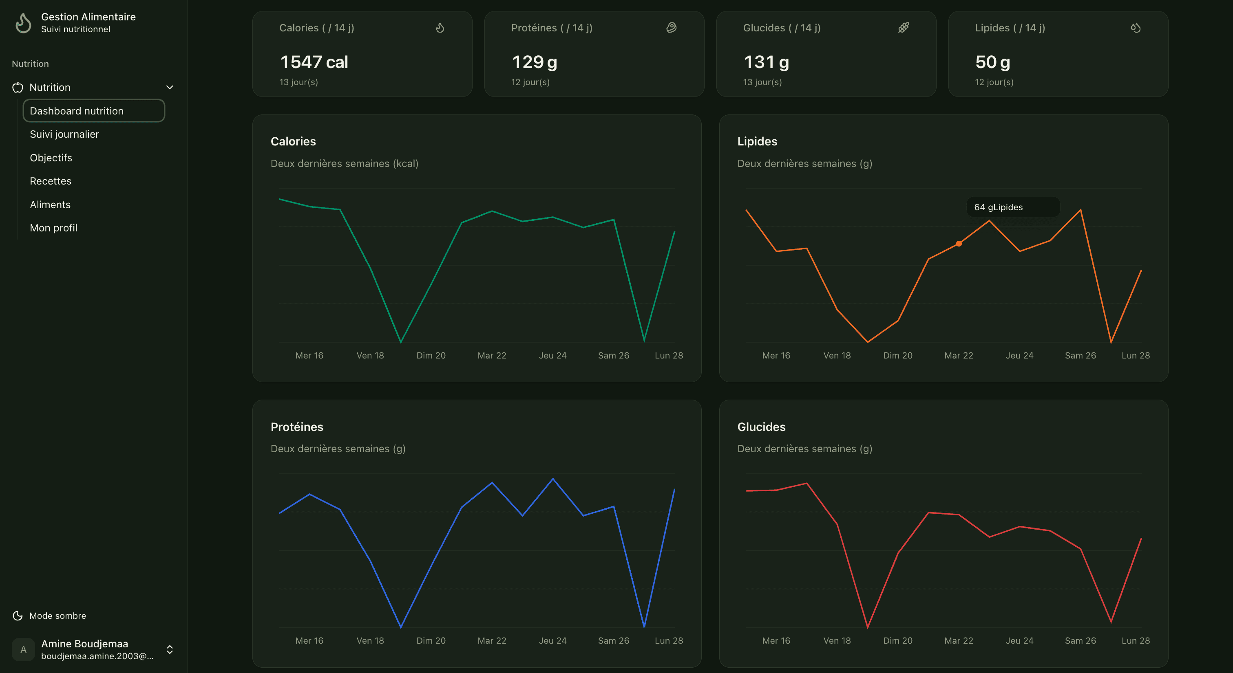The width and height of the screenshot is (1233, 673).
Task: Collapse the Nutrition section chevron
Action: tap(170, 88)
